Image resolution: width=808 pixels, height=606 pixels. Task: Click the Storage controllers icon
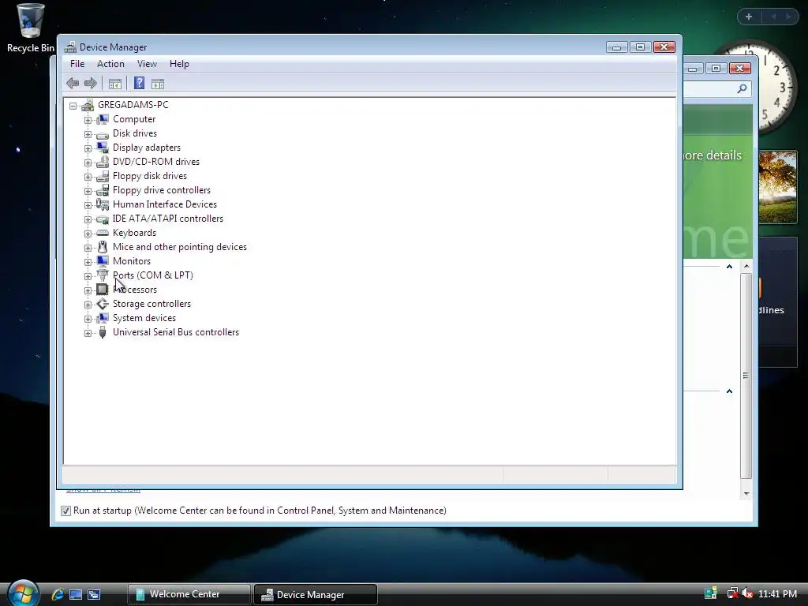pyautogui.click(x=103, y=304)
